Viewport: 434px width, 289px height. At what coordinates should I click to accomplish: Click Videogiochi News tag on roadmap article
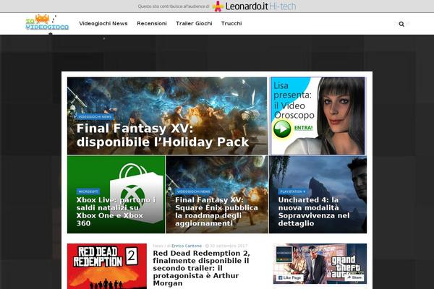pyautogui.click(x=193, y=191)
